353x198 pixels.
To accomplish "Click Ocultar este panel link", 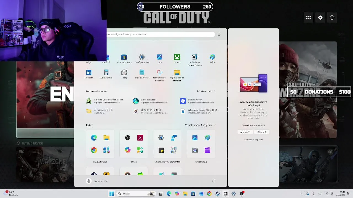I will pos(253,139).
